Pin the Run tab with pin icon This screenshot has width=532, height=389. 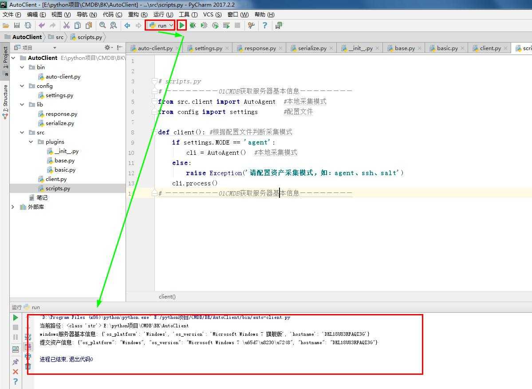click(16, 362)
